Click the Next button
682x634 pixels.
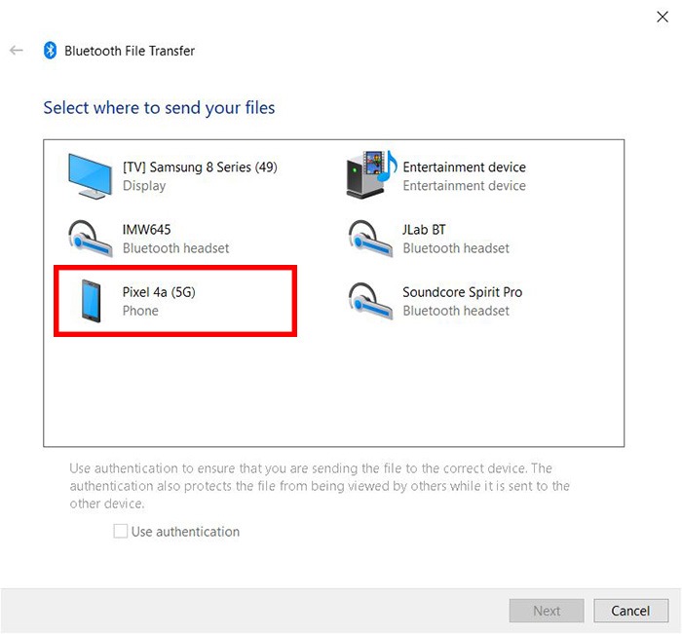click(547, 611)
